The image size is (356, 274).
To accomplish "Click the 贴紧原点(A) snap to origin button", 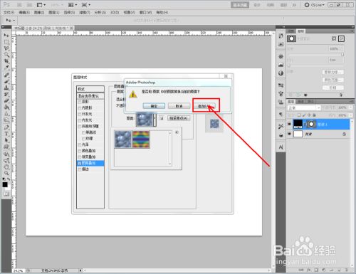I will [179, 118].
